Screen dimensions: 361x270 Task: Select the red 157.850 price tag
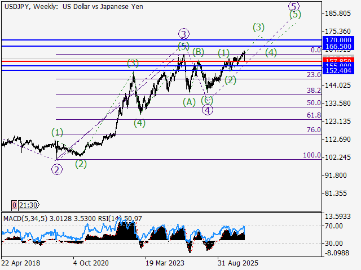click(338, 61)
